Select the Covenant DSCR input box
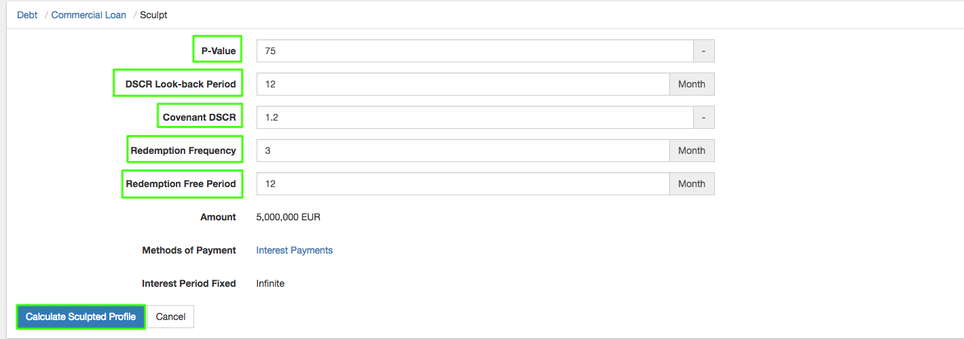Screen dimensions: 964x339 click(x=475, y=117)
